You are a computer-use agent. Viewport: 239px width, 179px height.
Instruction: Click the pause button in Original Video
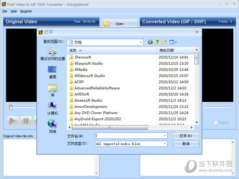pos(26,121)
